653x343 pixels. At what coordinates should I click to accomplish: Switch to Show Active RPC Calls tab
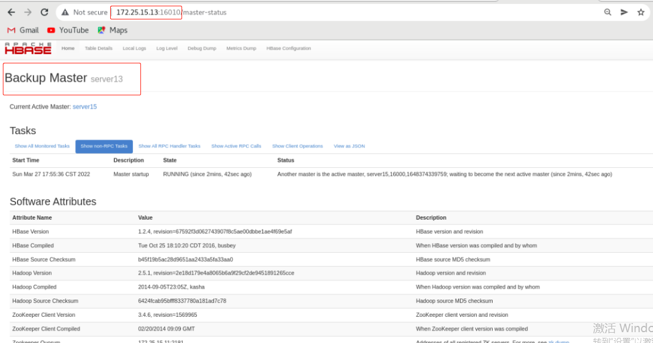tap(236, 146)
